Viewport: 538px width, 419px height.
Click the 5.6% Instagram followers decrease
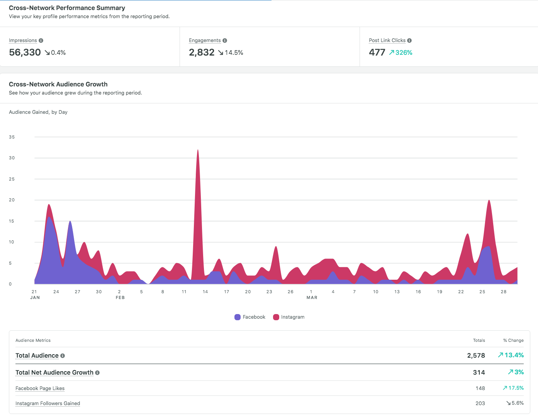(x=515, y=403)
